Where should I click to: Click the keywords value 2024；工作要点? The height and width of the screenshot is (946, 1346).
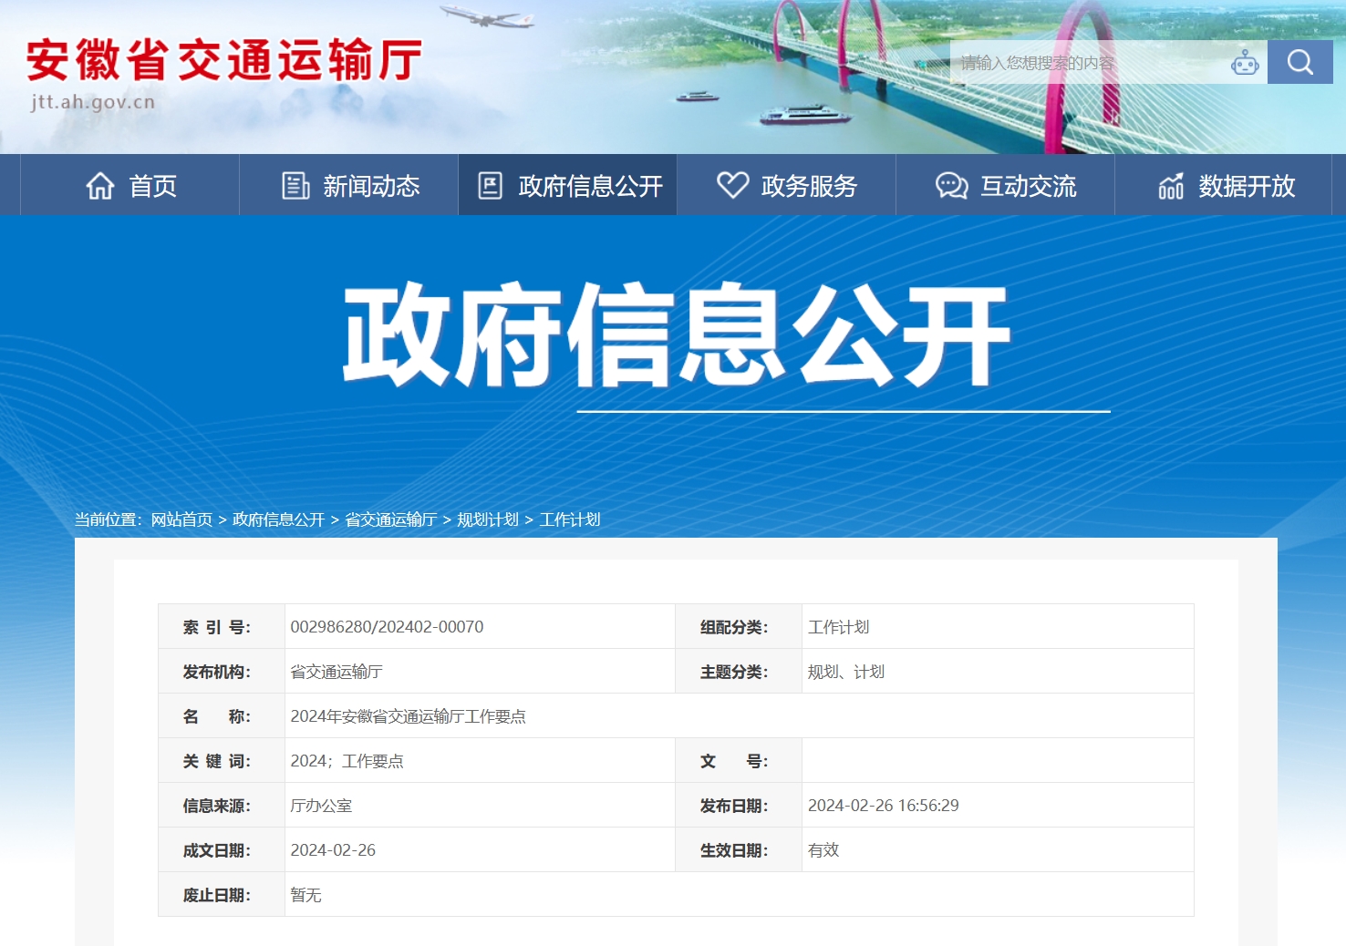pos(347,761)
